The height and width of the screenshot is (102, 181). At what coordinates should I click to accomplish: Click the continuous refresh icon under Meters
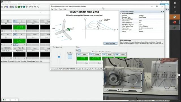pos(79,50)
